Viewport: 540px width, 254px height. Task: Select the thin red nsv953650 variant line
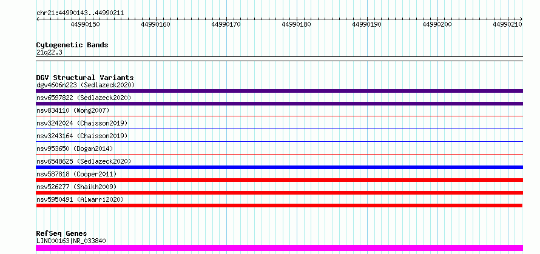click(x=279, y=155)
